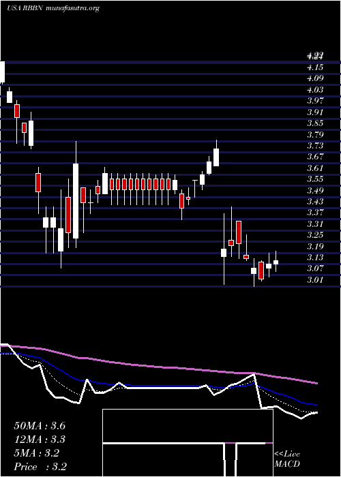Image resolution: width=341 pixels, height=477 pixels.
Task: Click the 4.03 price axis label
Action: pyautogui.click(x=315, y=90)
